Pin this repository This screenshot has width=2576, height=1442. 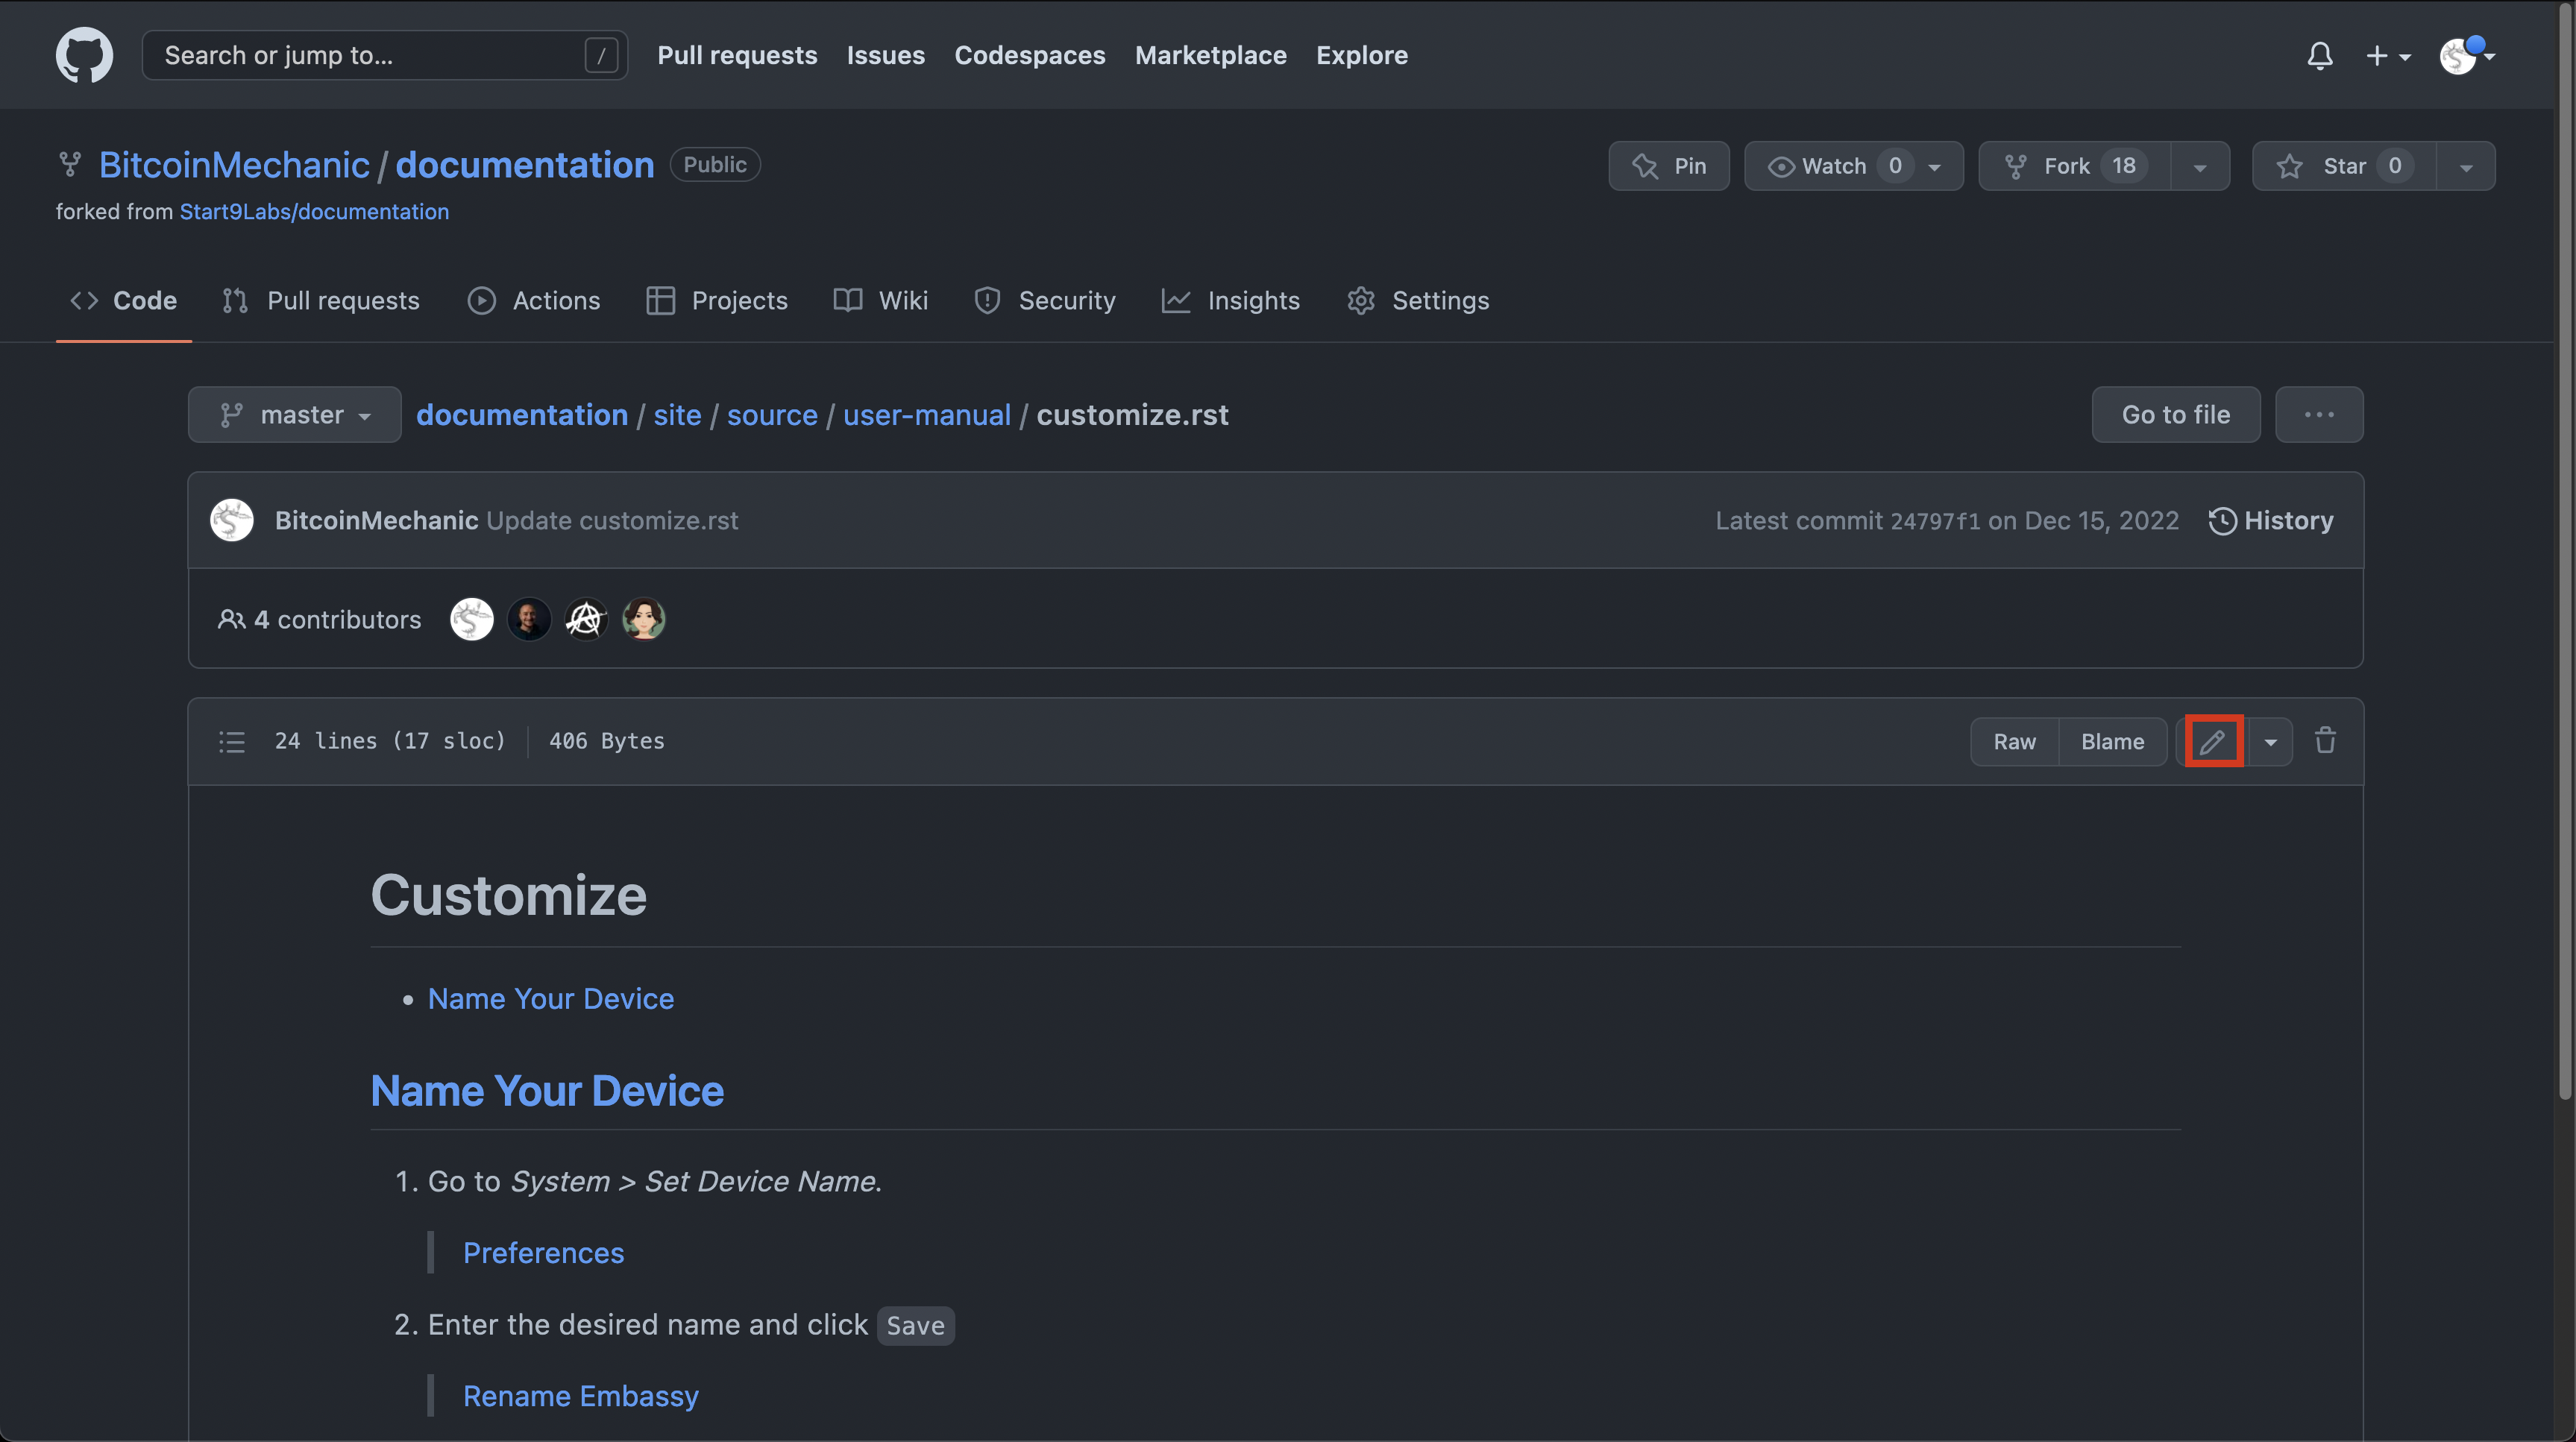(x=1668, y=166)
